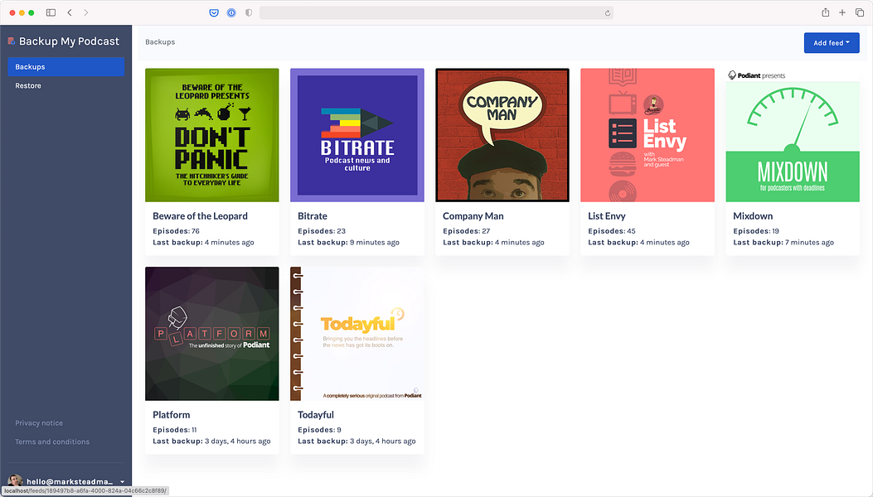Open the Beware of the Leopard artwork
This screenshot has height=497, width=873.
coord(212,135)
